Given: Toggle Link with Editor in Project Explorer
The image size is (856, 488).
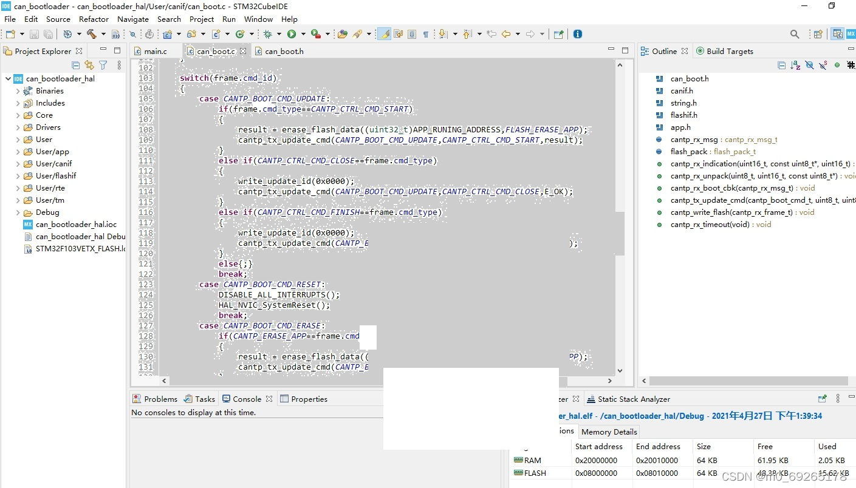Looking at the screenshot, I should (89, 65).
